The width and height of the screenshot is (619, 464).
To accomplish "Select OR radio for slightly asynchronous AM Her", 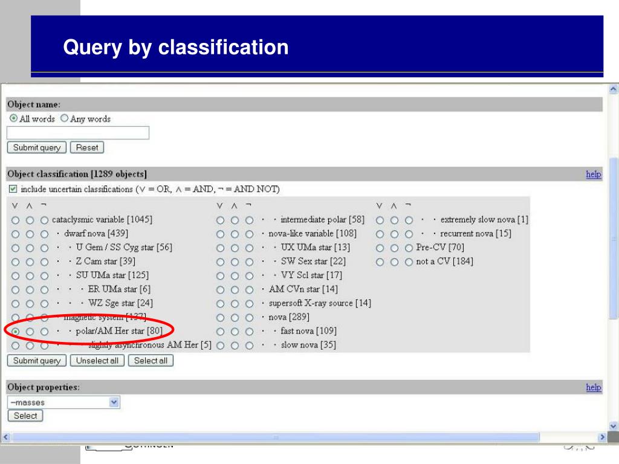I will [x=15, y=346].
